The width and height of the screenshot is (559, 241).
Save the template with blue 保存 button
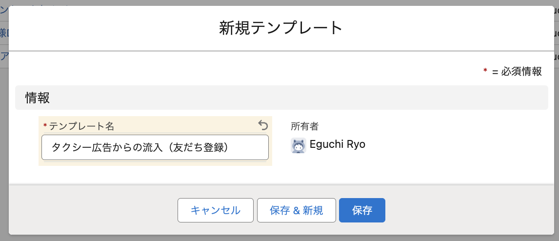point(362,210)
